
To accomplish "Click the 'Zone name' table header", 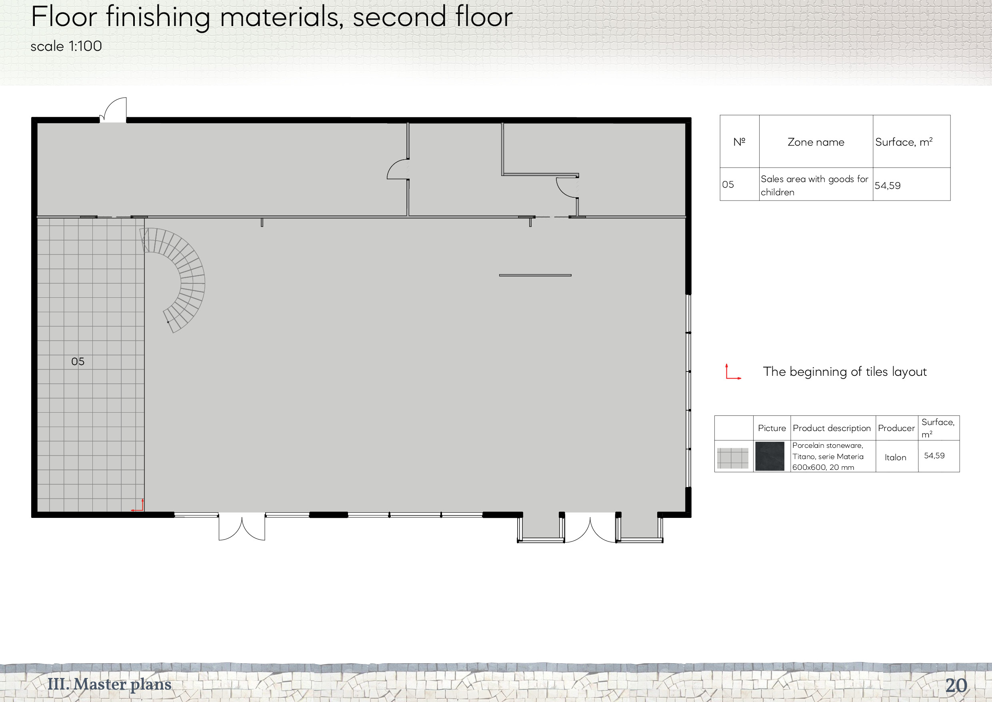I will point(816,142).
